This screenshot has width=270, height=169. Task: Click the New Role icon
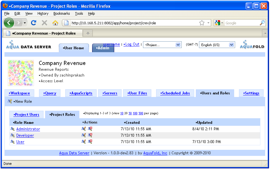coord(10,101)
